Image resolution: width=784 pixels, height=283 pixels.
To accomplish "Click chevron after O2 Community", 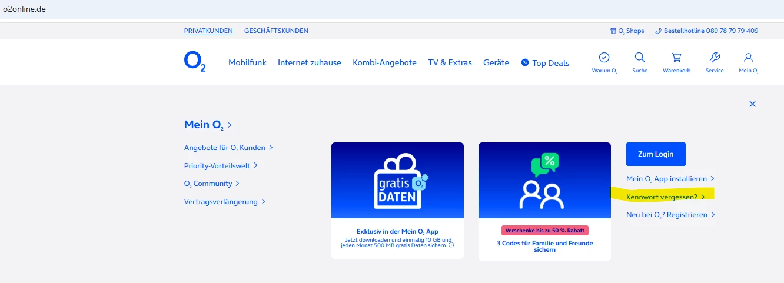I will tap(237, 184).
